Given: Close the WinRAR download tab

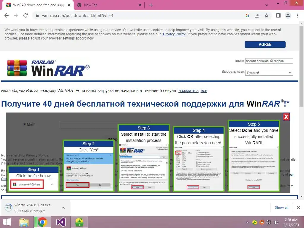Looking at the screenshot, I should tap(69, 5).
